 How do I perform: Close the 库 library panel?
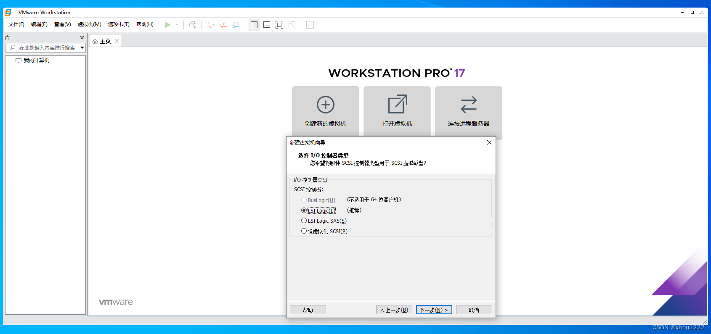coord(82,37)
